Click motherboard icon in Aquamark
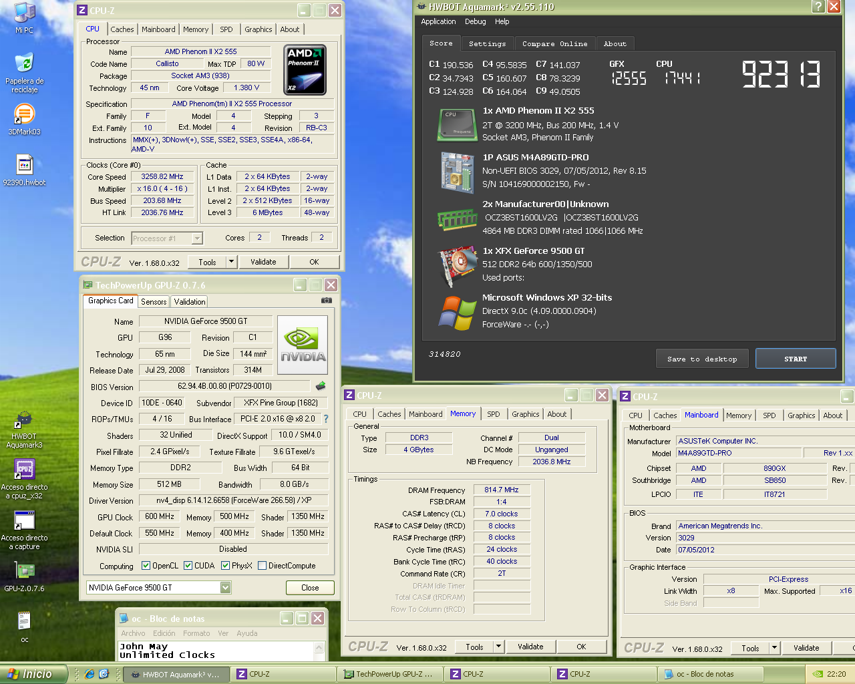 tap(457, 172)
